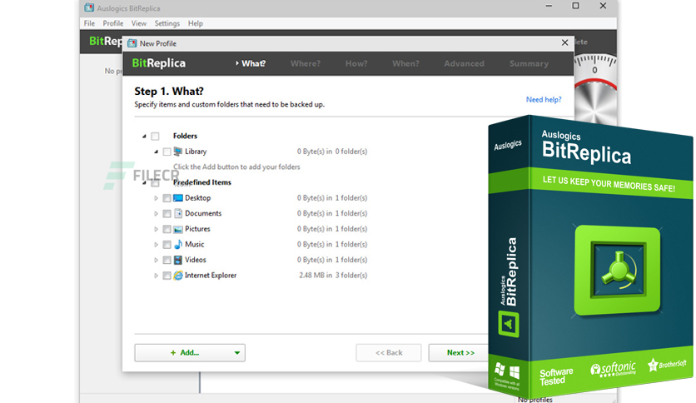Click the Library '0 Byte(s) in 0 folder(s)' text
Screen dimensions: 696x403
click(332, 152)
